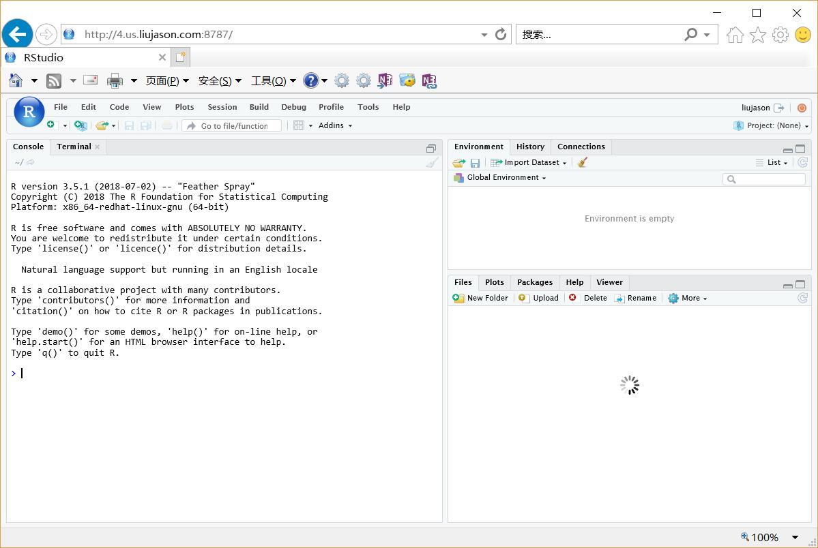Minimize the Environment pane
The image size is (818, 548).
tap(788, 149)
